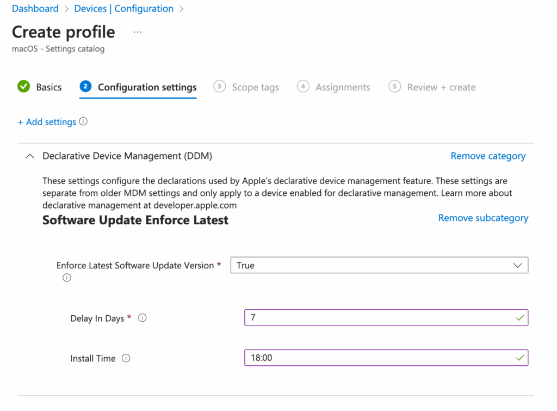Open the Review + create step

[x=441, y=87]
